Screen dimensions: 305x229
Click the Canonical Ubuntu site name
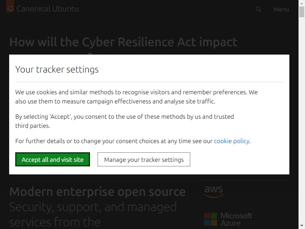(x=47, y=9)
